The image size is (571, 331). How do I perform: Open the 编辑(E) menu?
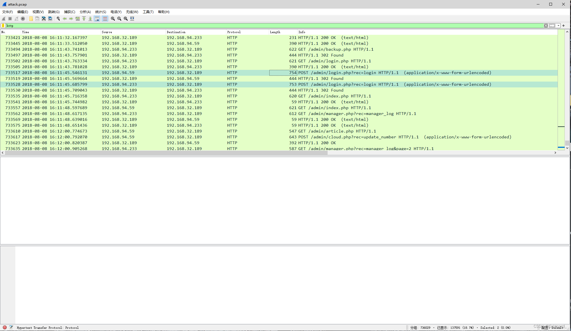(x=23, y=12)
